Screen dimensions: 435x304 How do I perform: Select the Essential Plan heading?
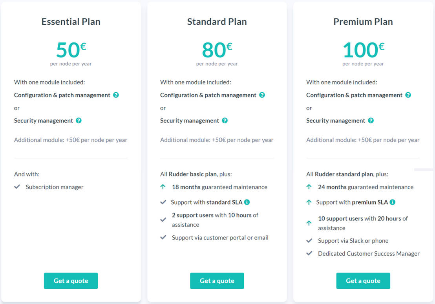71,22
